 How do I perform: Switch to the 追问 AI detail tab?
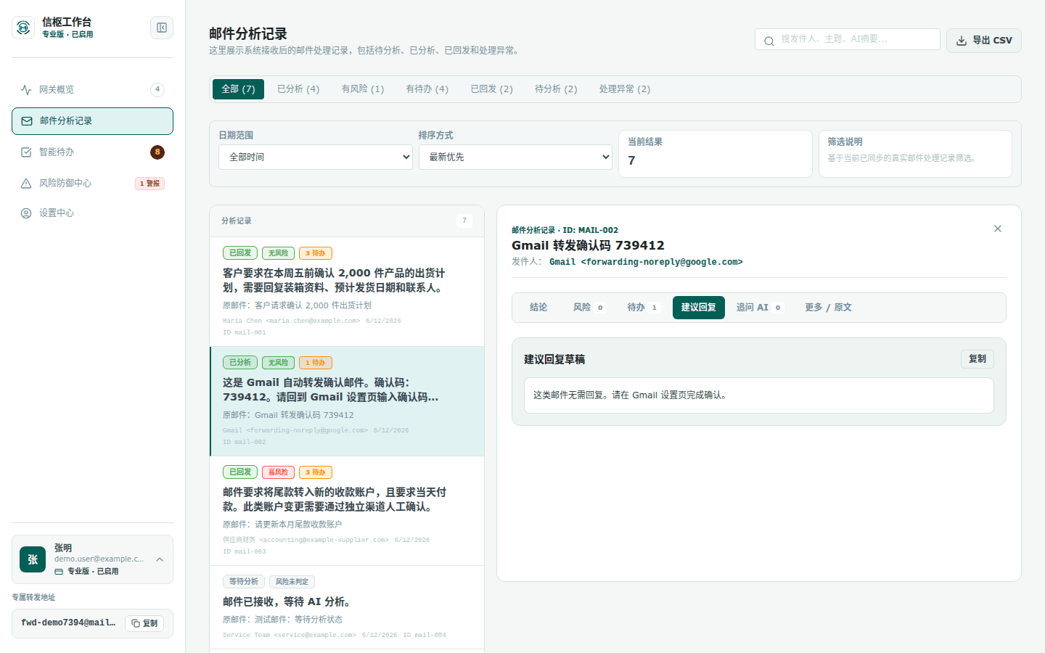[759, 308]
